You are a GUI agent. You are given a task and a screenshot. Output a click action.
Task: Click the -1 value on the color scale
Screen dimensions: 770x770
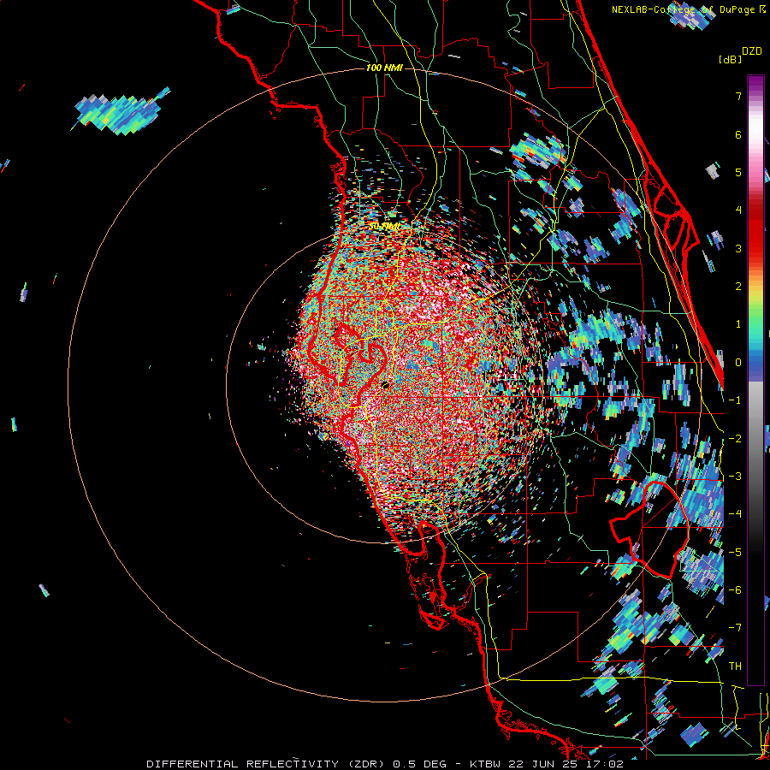coord(735,400)
